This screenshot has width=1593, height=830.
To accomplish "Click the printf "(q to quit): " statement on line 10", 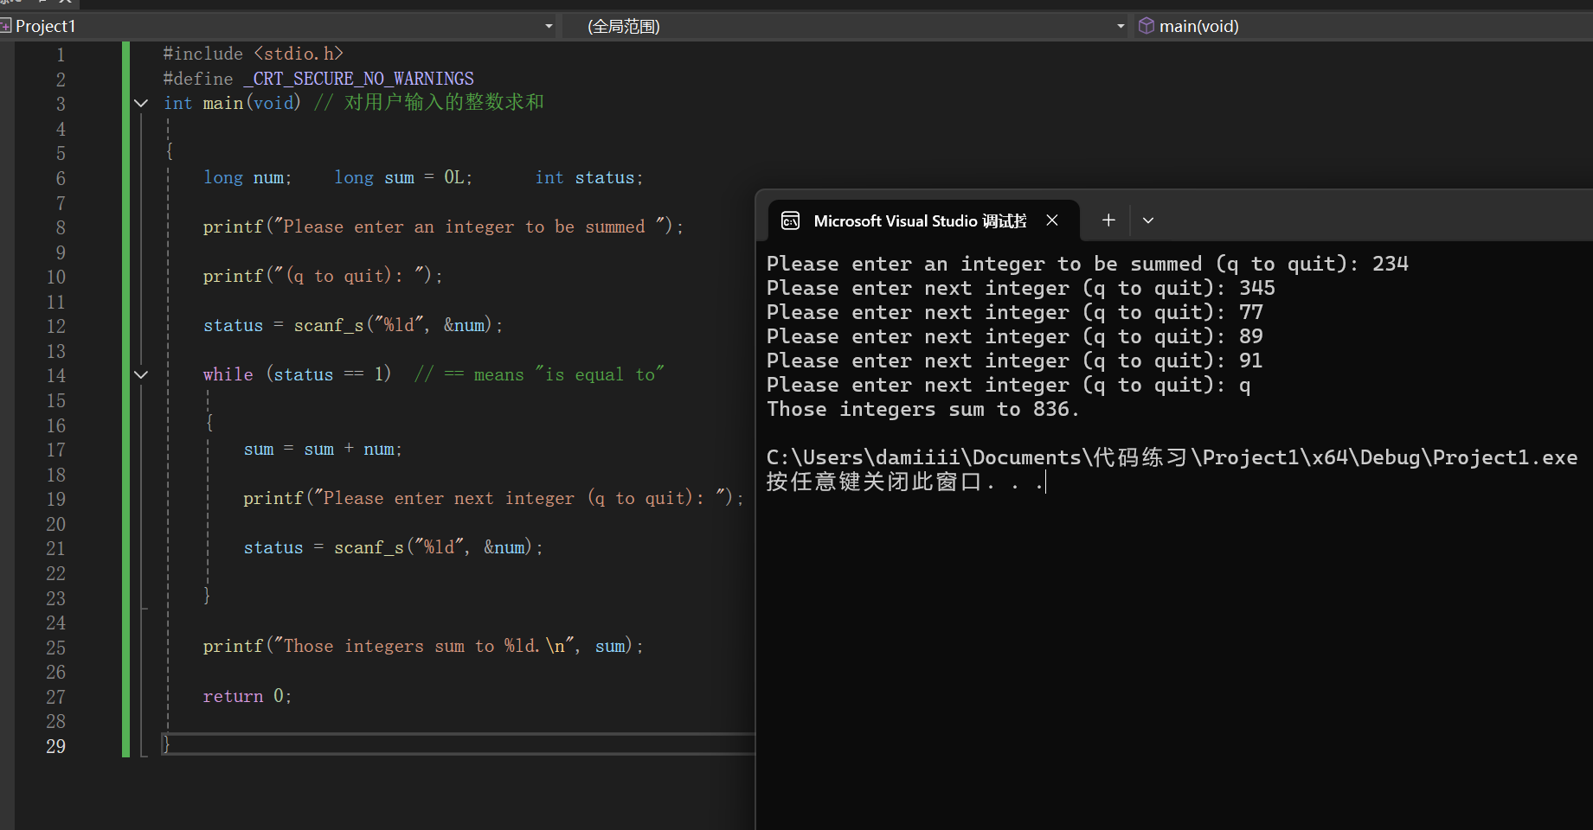I will coord(323,276).
